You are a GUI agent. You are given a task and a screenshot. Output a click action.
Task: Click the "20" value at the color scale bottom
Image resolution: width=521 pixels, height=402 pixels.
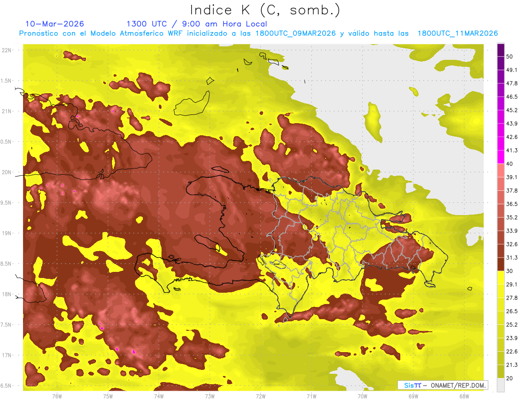pos(510,378)
